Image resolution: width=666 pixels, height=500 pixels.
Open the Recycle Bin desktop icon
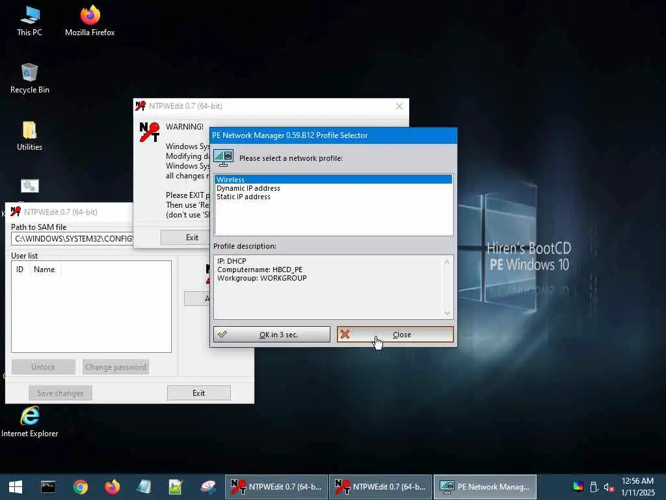pyautogui.click(x=29, y=79)
